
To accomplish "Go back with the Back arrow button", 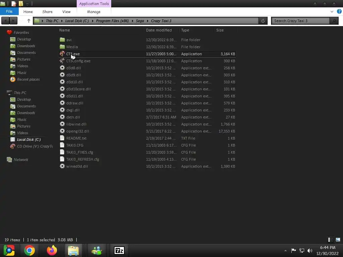I will [x=5, y=21].
